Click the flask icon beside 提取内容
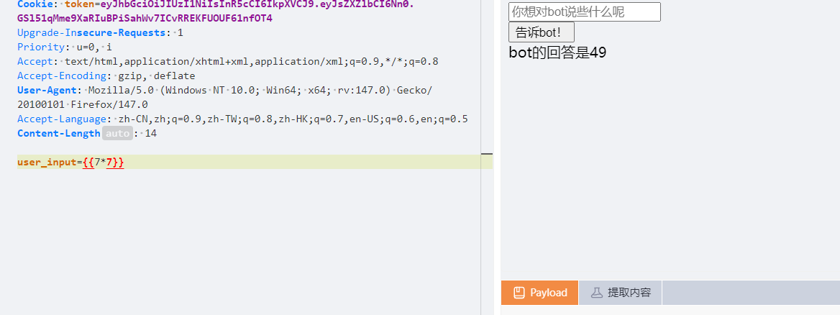This screenshot has height=315, width=840. tap(596, 293)
